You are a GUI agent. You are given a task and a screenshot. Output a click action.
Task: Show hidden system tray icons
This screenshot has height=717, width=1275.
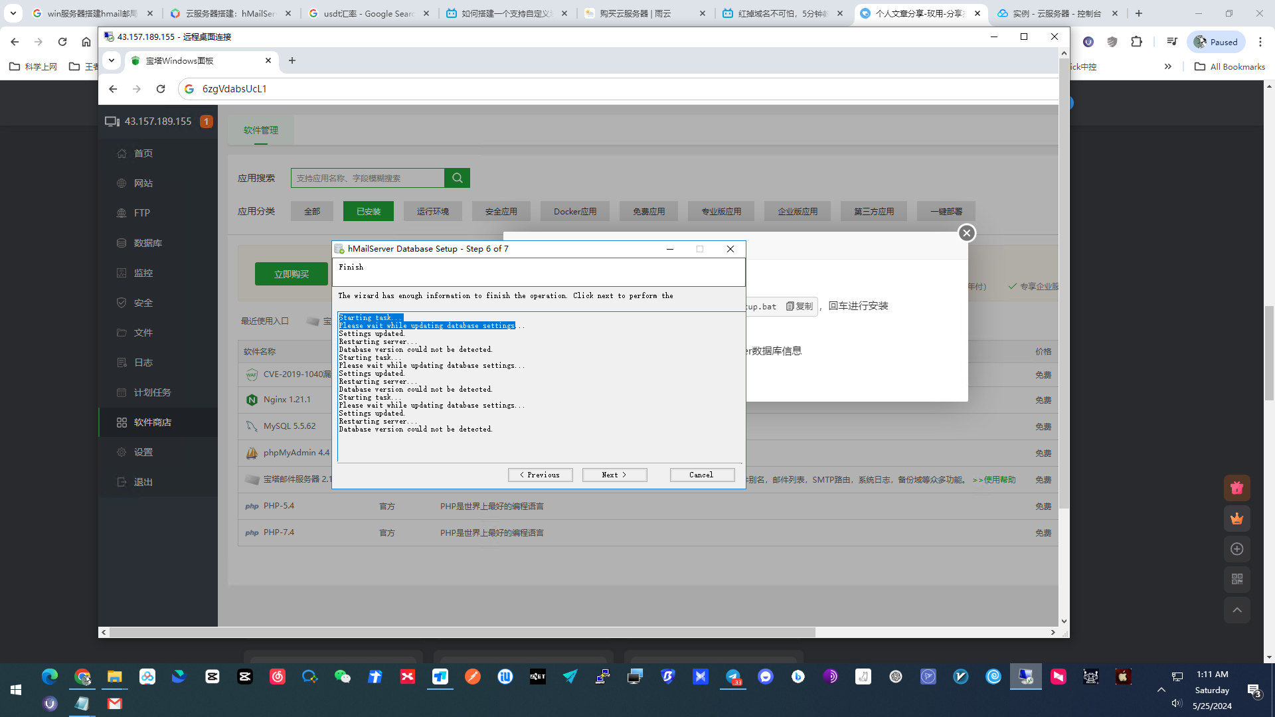1161,690
